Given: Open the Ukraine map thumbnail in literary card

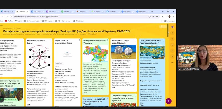Looking at the screenshot, I should point(95,54).
